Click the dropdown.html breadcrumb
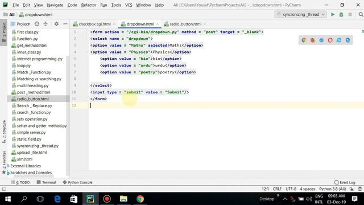364x205 pixels. pos(36,14)
